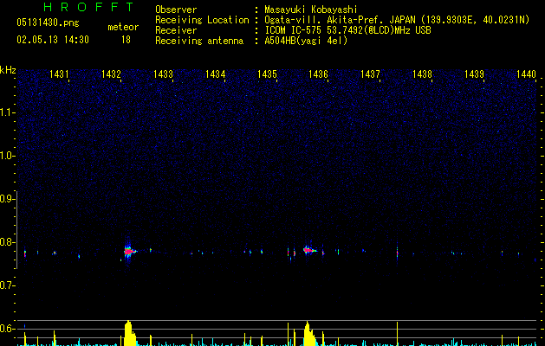Click the vertical echo streak at 1437.5
This screenshot has width=545, height=346.
point(397,252)
